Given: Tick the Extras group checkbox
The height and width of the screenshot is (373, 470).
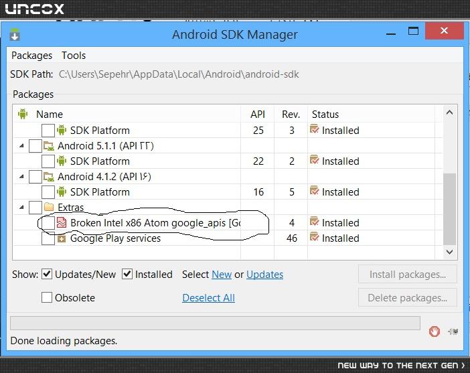Looking at the screenshot, I should coord(35,208).
